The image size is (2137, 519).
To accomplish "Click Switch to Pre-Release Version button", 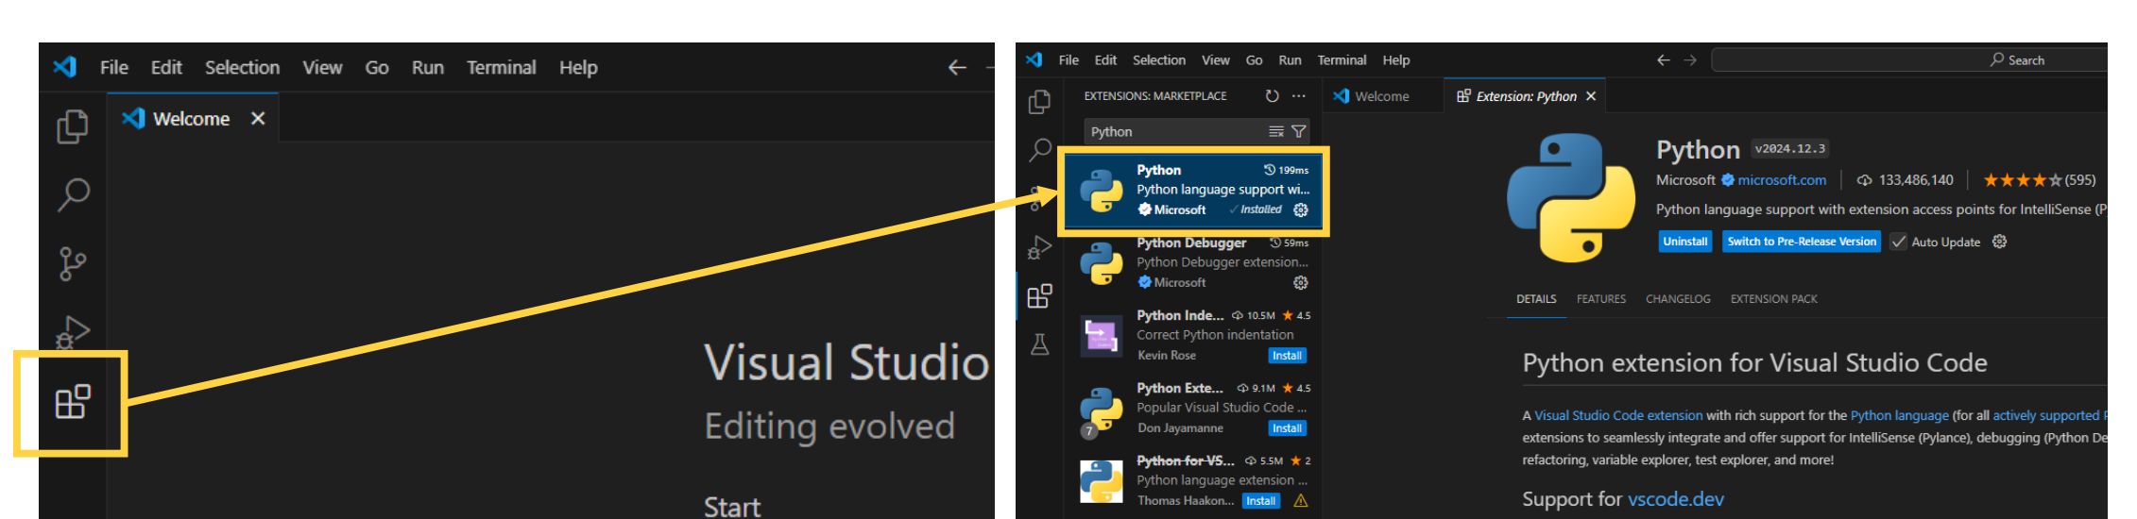I will [1802, 242].
